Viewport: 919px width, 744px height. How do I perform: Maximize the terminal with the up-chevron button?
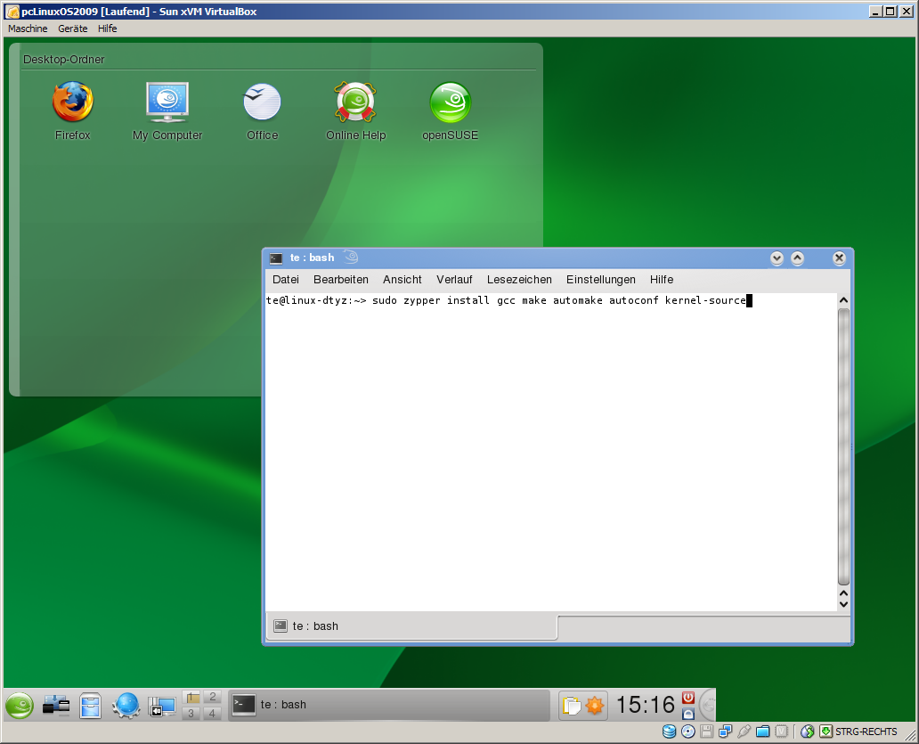point(797,258)
